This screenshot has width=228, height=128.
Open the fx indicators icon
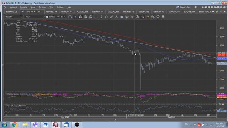106,17
